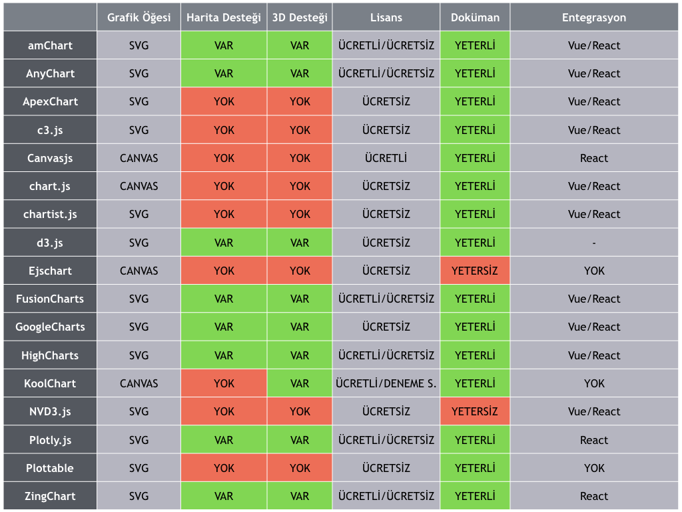
Task: Select the Harita Desteği column header
Action: 224,17
